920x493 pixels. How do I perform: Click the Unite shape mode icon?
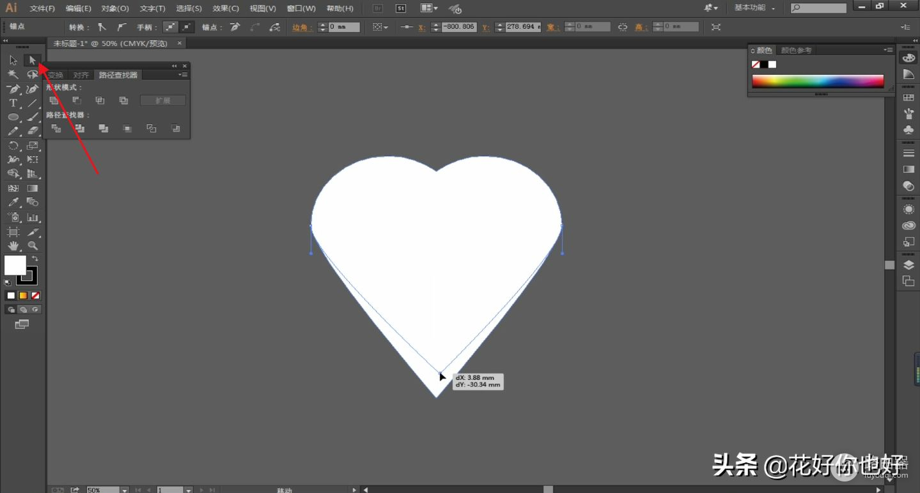(54, 100)
